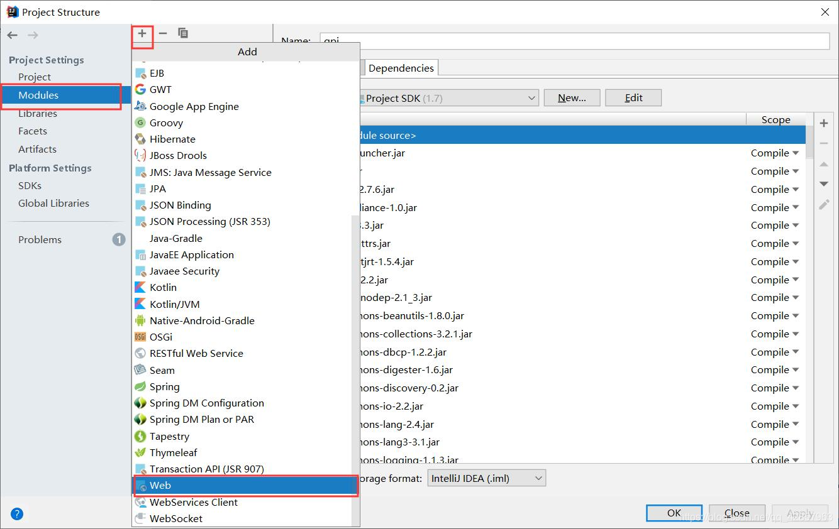
Task: Open scope dropdown for ons-io-2.2.jar
Action: (775, 406)
